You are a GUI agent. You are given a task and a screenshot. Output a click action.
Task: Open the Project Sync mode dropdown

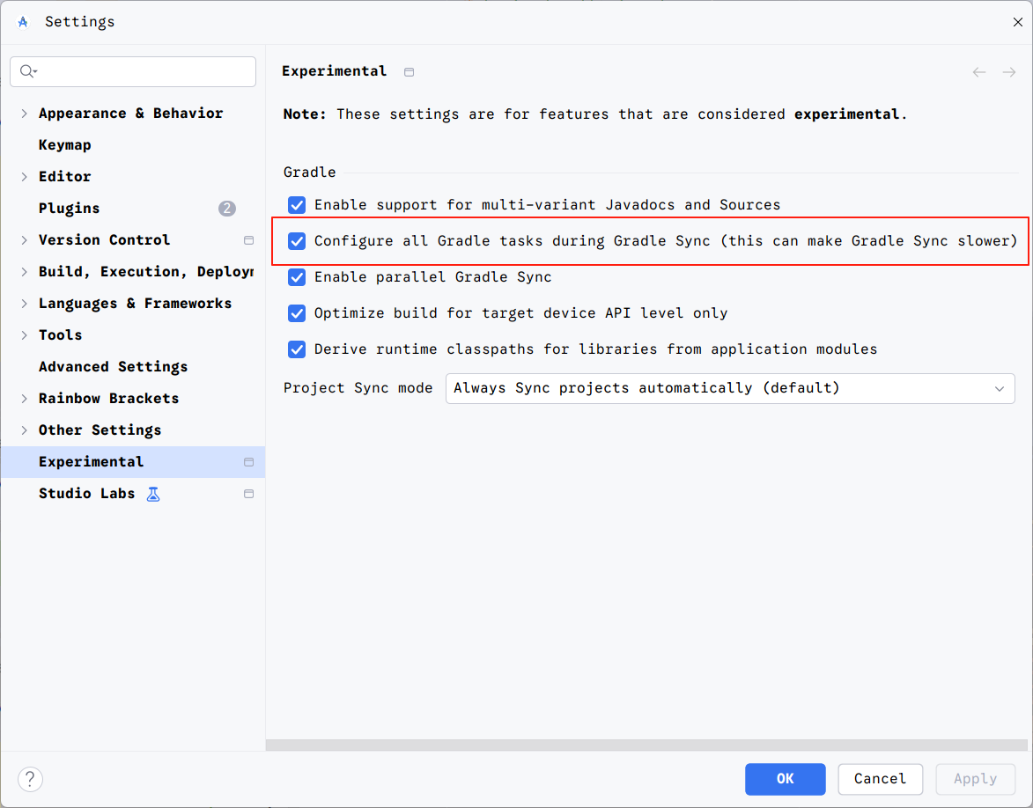(x=1000, y=388)
